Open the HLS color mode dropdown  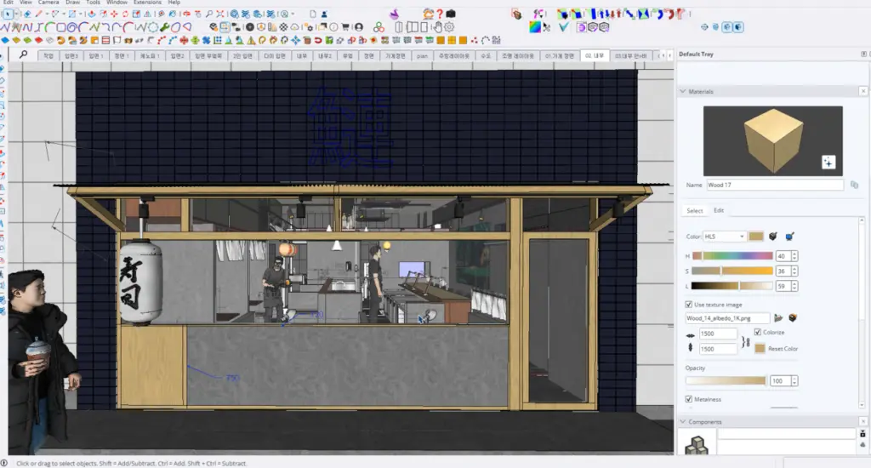tap(725, 237)
